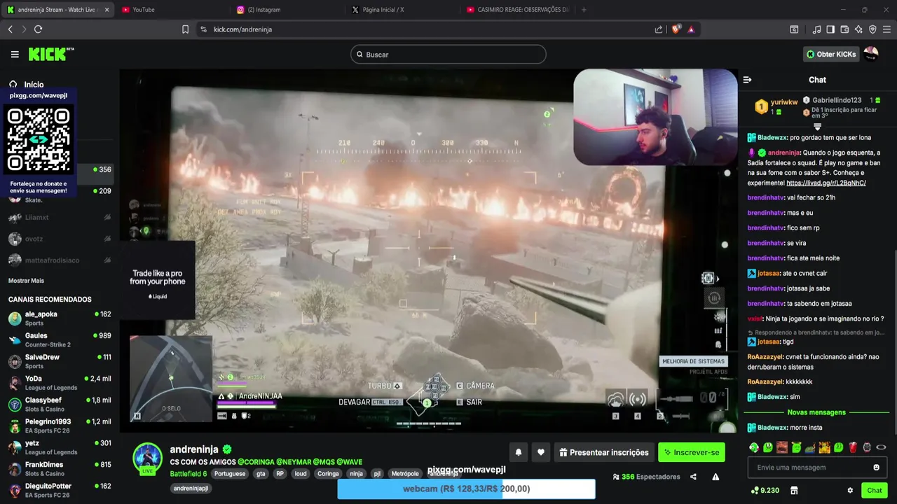
Task: Go back to previous page
Action: click(10, 29)
